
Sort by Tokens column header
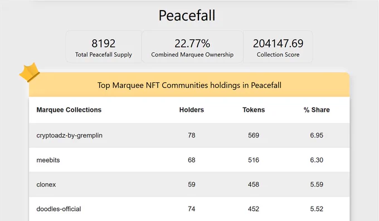(254, 110)
